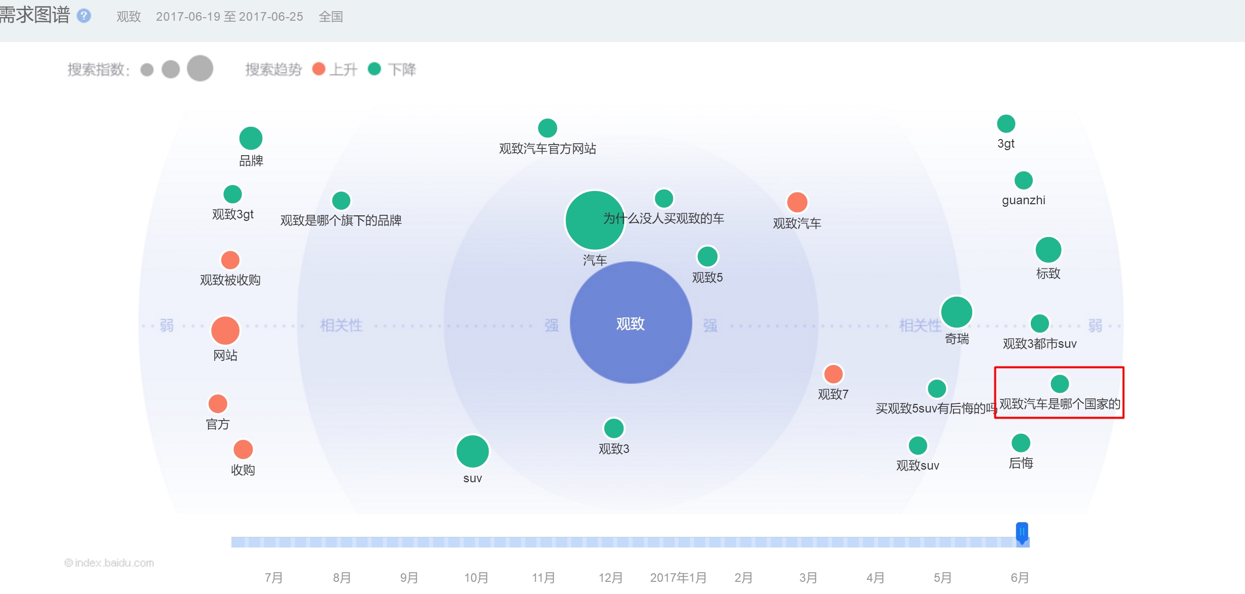The image size is (1245, 594).
Task: Click the 观致汽车官方网站 bubble
Action: click(548, 128)
